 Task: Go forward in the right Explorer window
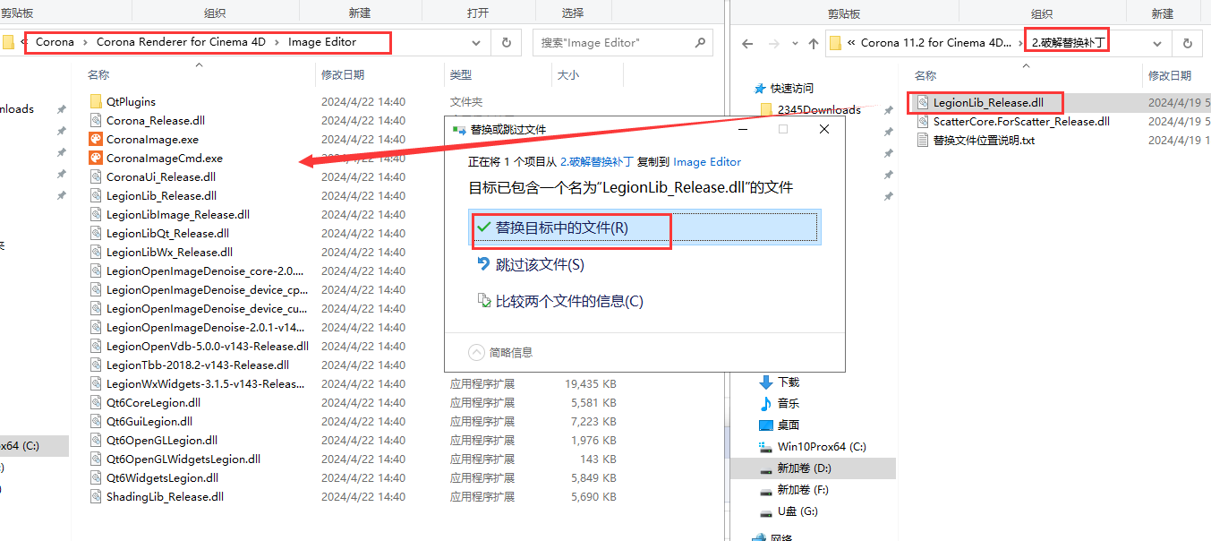[x=772, y=43]
